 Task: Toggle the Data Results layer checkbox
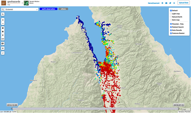point(171,30)
